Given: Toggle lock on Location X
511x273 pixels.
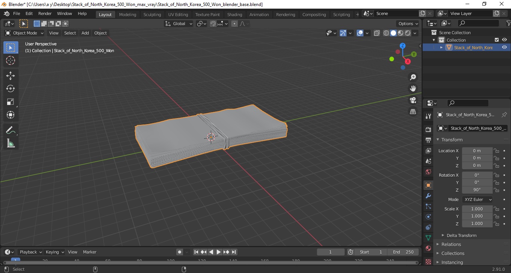Looking at the screenshot, I should click(x=496, y=151).
